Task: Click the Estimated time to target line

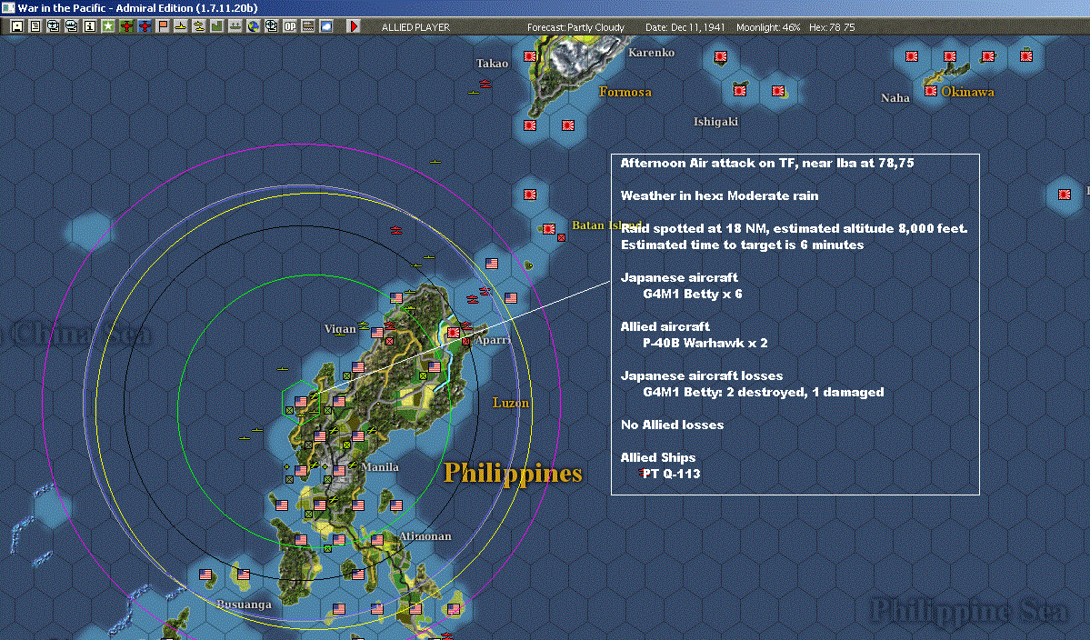Action: (x=743, y=245)
